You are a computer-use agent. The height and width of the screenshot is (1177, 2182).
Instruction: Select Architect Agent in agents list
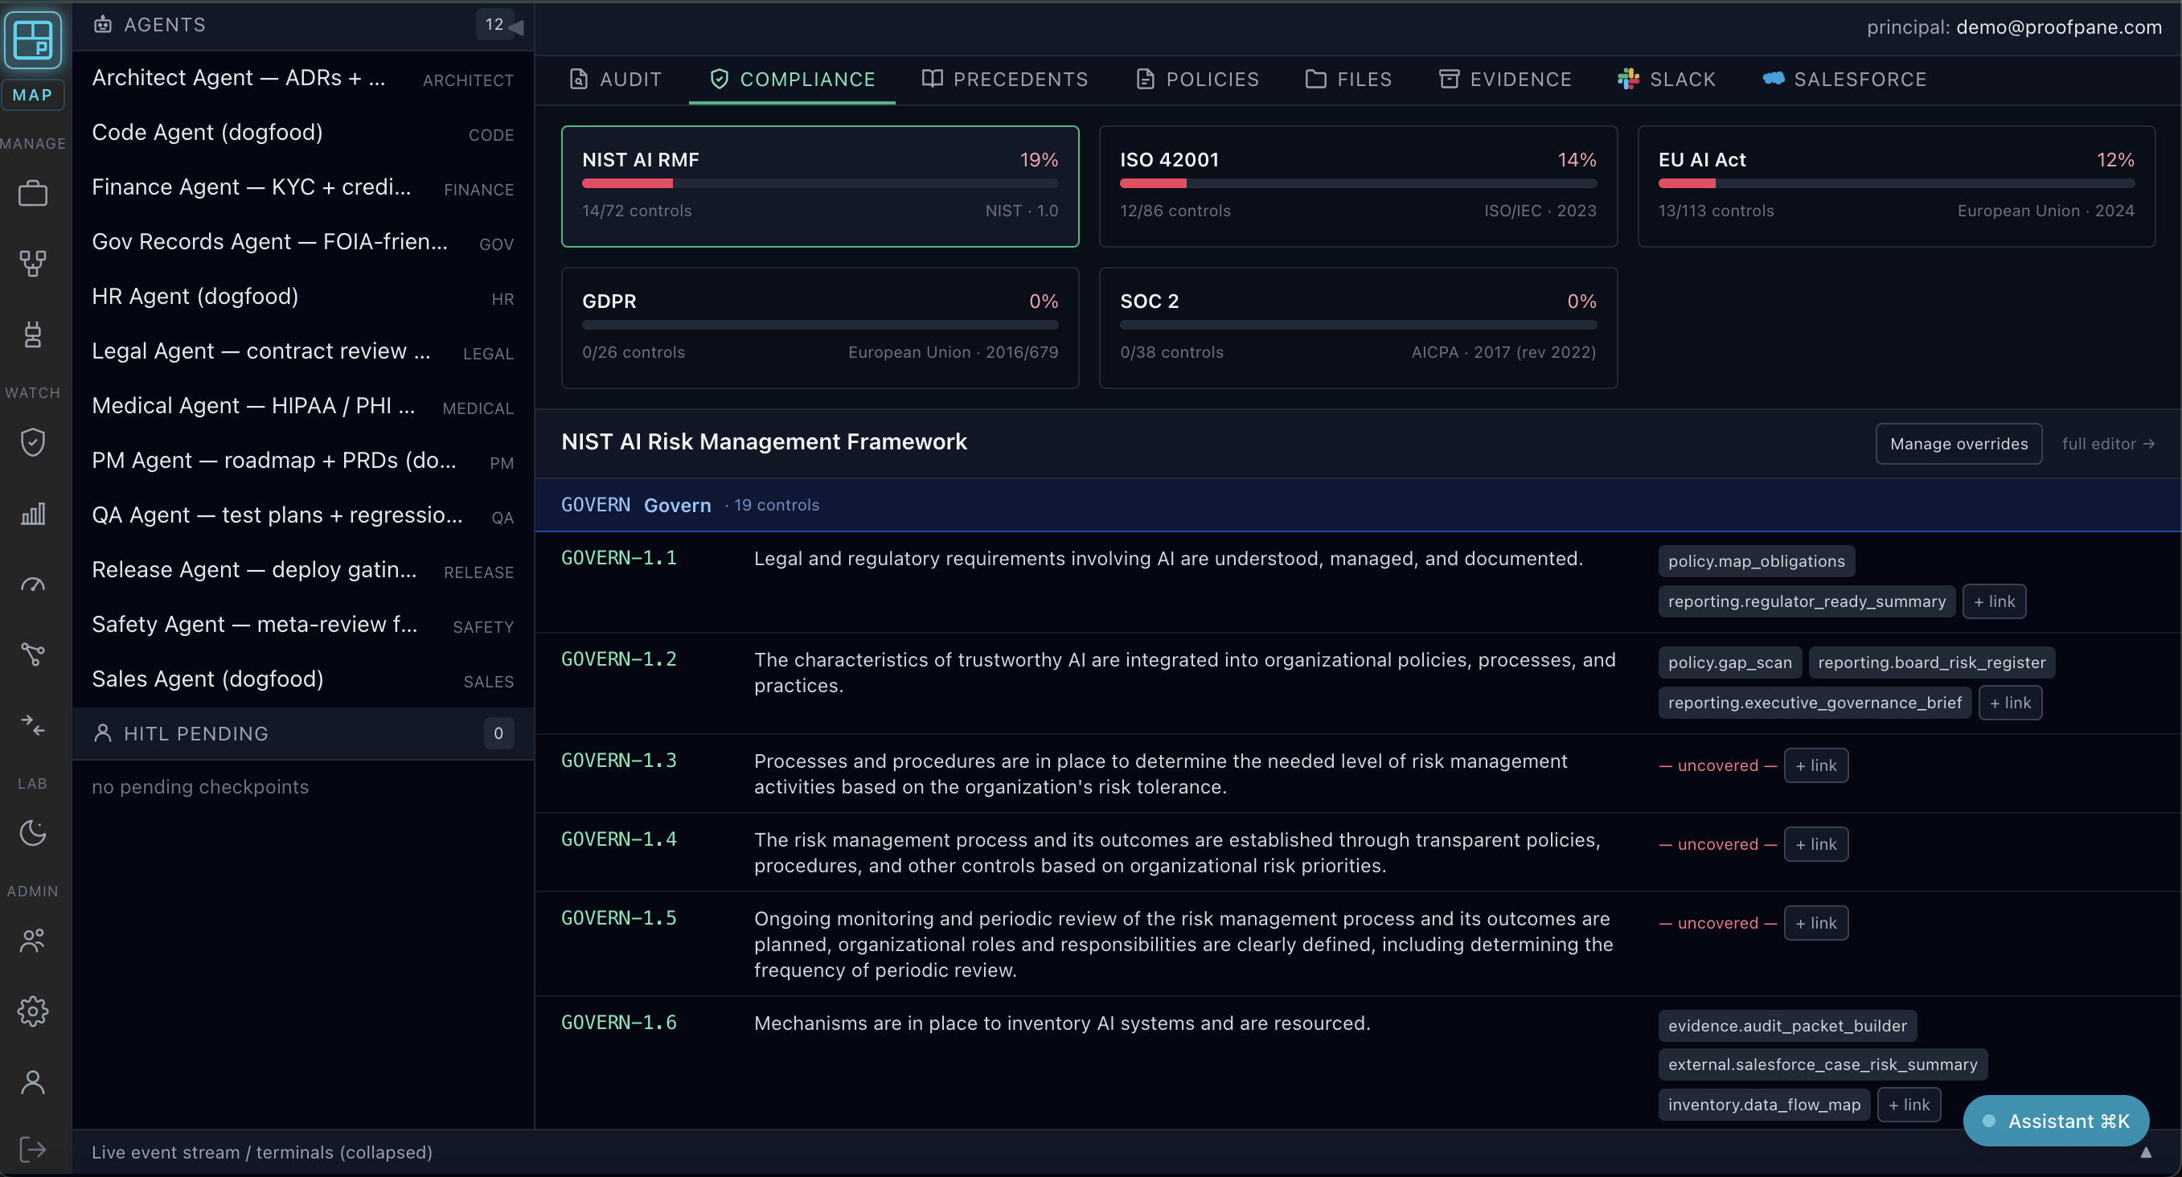302,78
